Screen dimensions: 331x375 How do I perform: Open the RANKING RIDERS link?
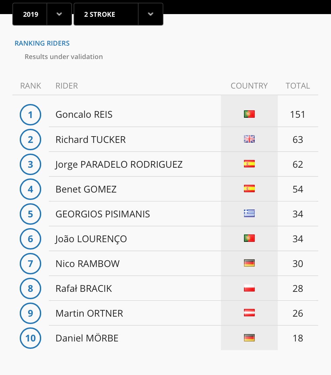point(42,43)
